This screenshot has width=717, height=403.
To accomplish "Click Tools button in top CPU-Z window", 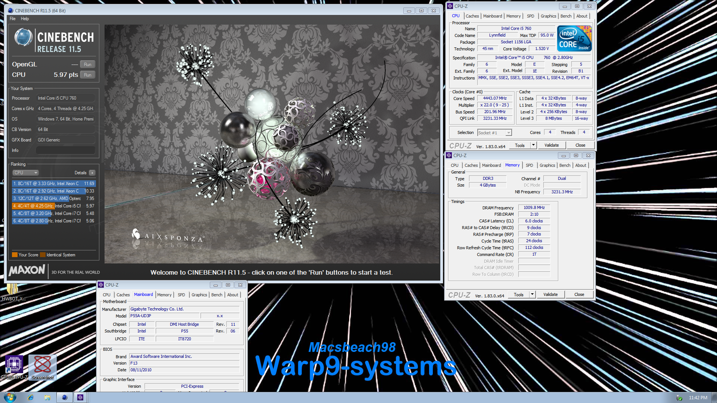I will (x=519, y=145).
